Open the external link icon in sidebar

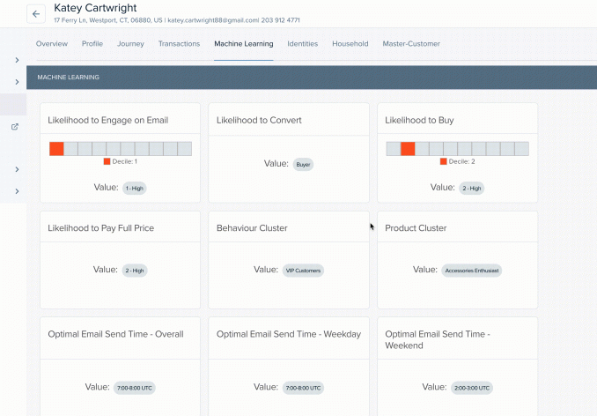click(x=15, y=127)
